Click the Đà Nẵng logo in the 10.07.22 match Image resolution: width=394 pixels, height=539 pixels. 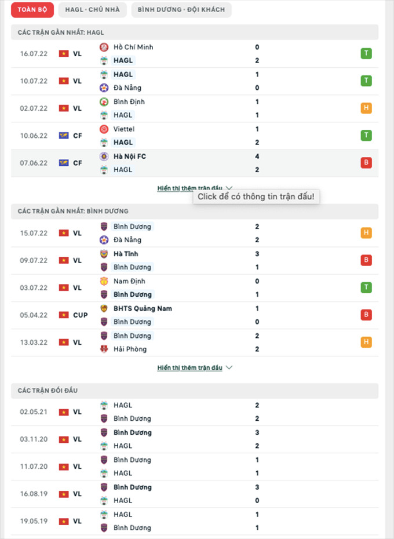coord(104,88)
